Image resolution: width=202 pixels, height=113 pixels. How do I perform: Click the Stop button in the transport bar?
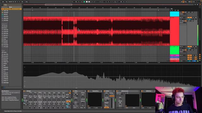[x=87, y=2]
